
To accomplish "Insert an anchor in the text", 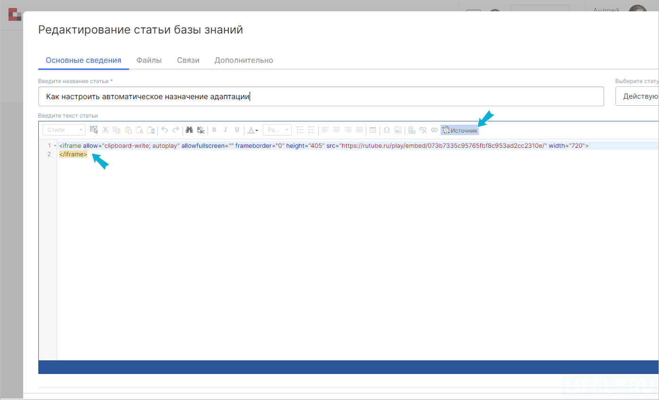I will point(434,130).
